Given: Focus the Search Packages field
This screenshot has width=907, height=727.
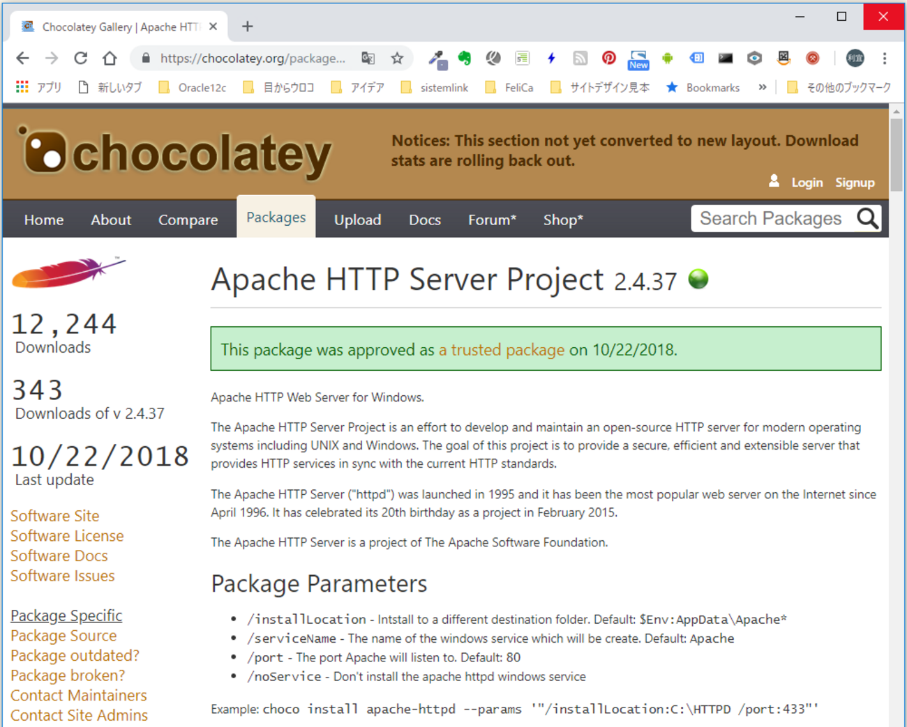Looking at the screenshot, I should (772, 219).
